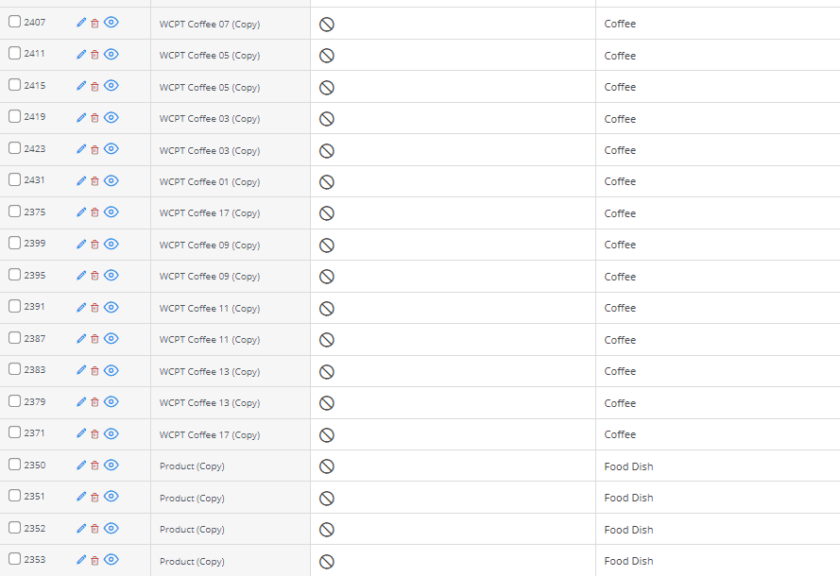The width and height of the screenshot is (840, 576).
Task: Open the edit pencil for item 2375
Action: [x=81, y=212]
